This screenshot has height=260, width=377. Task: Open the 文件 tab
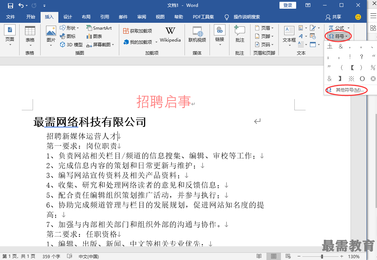[x=11, y=17]
